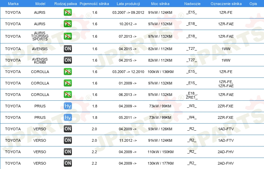Click body code _W4_ cell
This screenshot has width=264, height=169.
192,117
